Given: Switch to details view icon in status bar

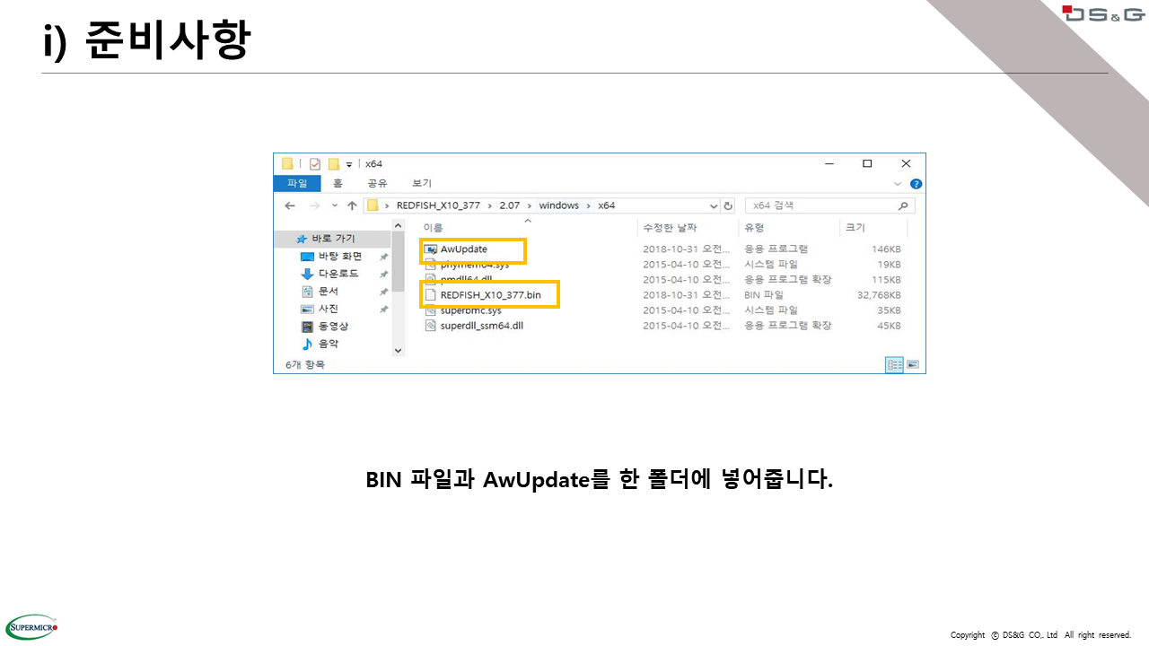Looking at the screenshot, I should tap(894, 364).
